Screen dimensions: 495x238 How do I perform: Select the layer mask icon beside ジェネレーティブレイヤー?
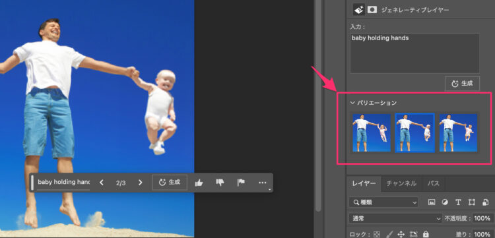[372, 10]
